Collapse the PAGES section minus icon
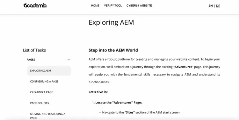The height and width of the screenshot is (120, 239). pyautogui.click(x=69, y=60)
